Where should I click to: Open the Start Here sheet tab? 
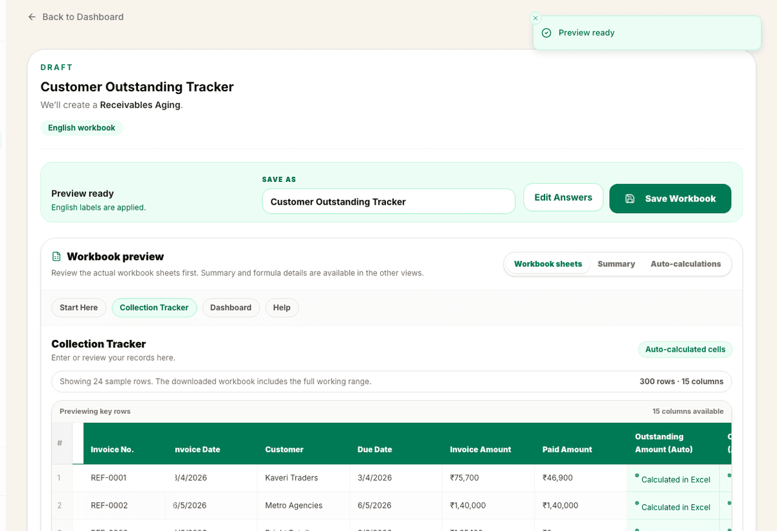79,308
